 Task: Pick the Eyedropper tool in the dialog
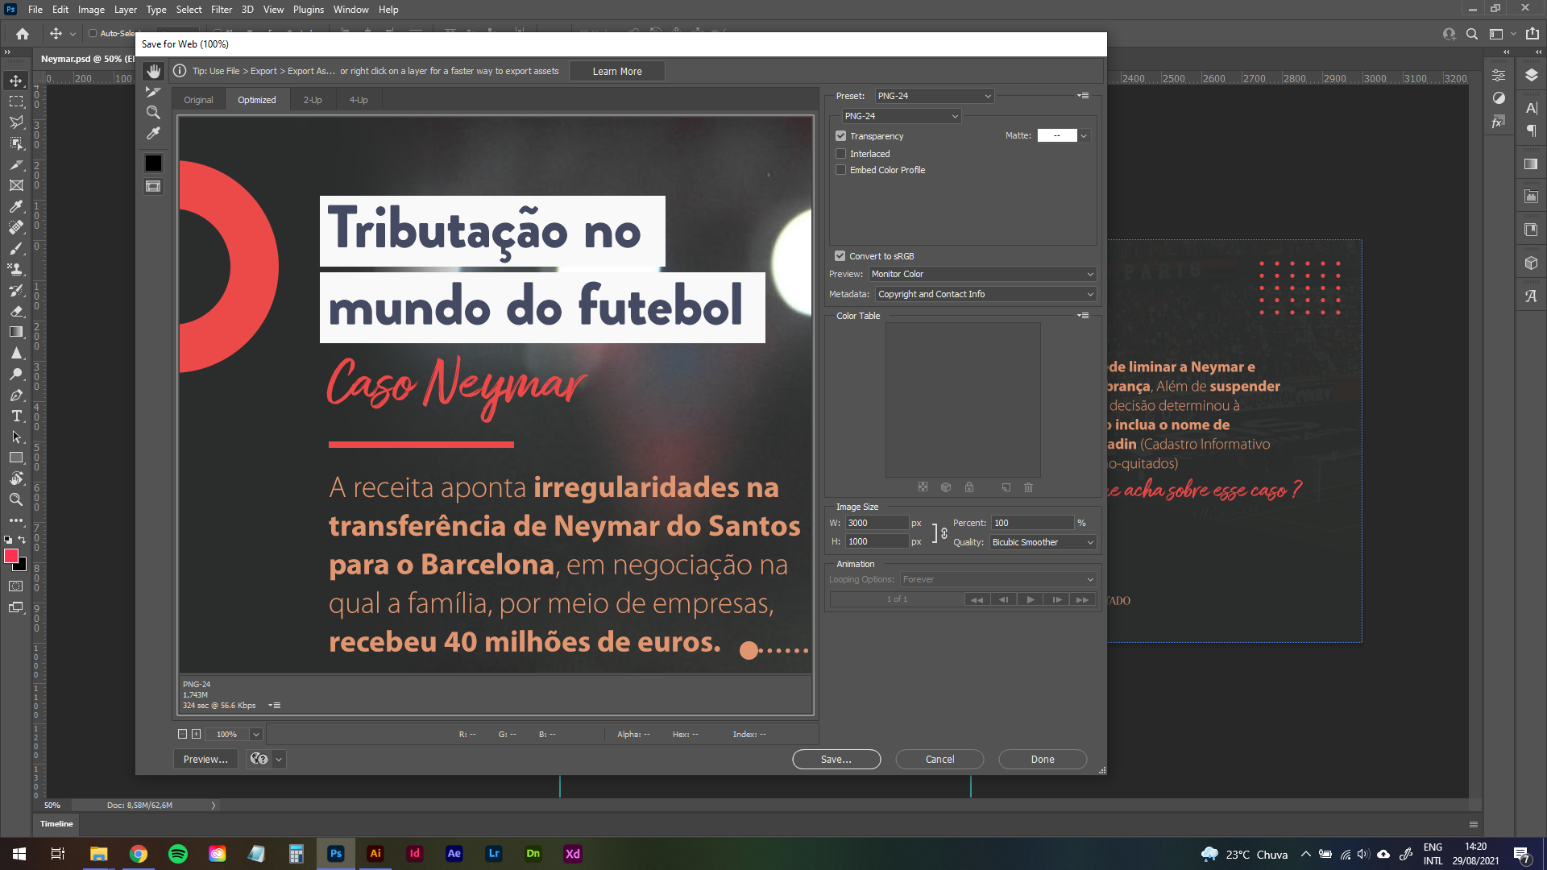coord(153,134)
